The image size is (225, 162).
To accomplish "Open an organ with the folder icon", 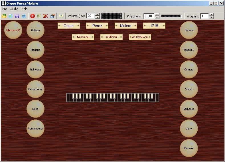I will [x=4, y=16].
